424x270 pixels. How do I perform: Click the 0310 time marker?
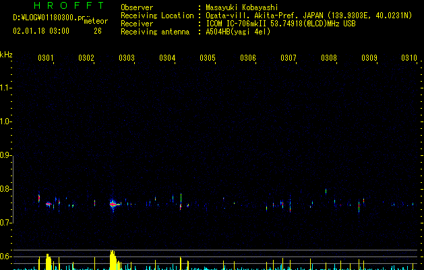point(409,58)
